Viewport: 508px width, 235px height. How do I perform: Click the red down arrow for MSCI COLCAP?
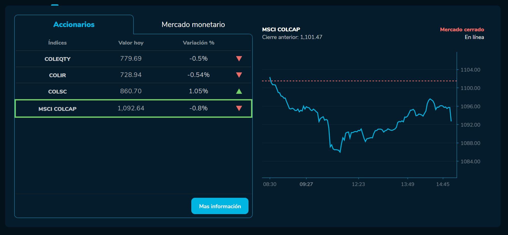(x=239, y=108)
